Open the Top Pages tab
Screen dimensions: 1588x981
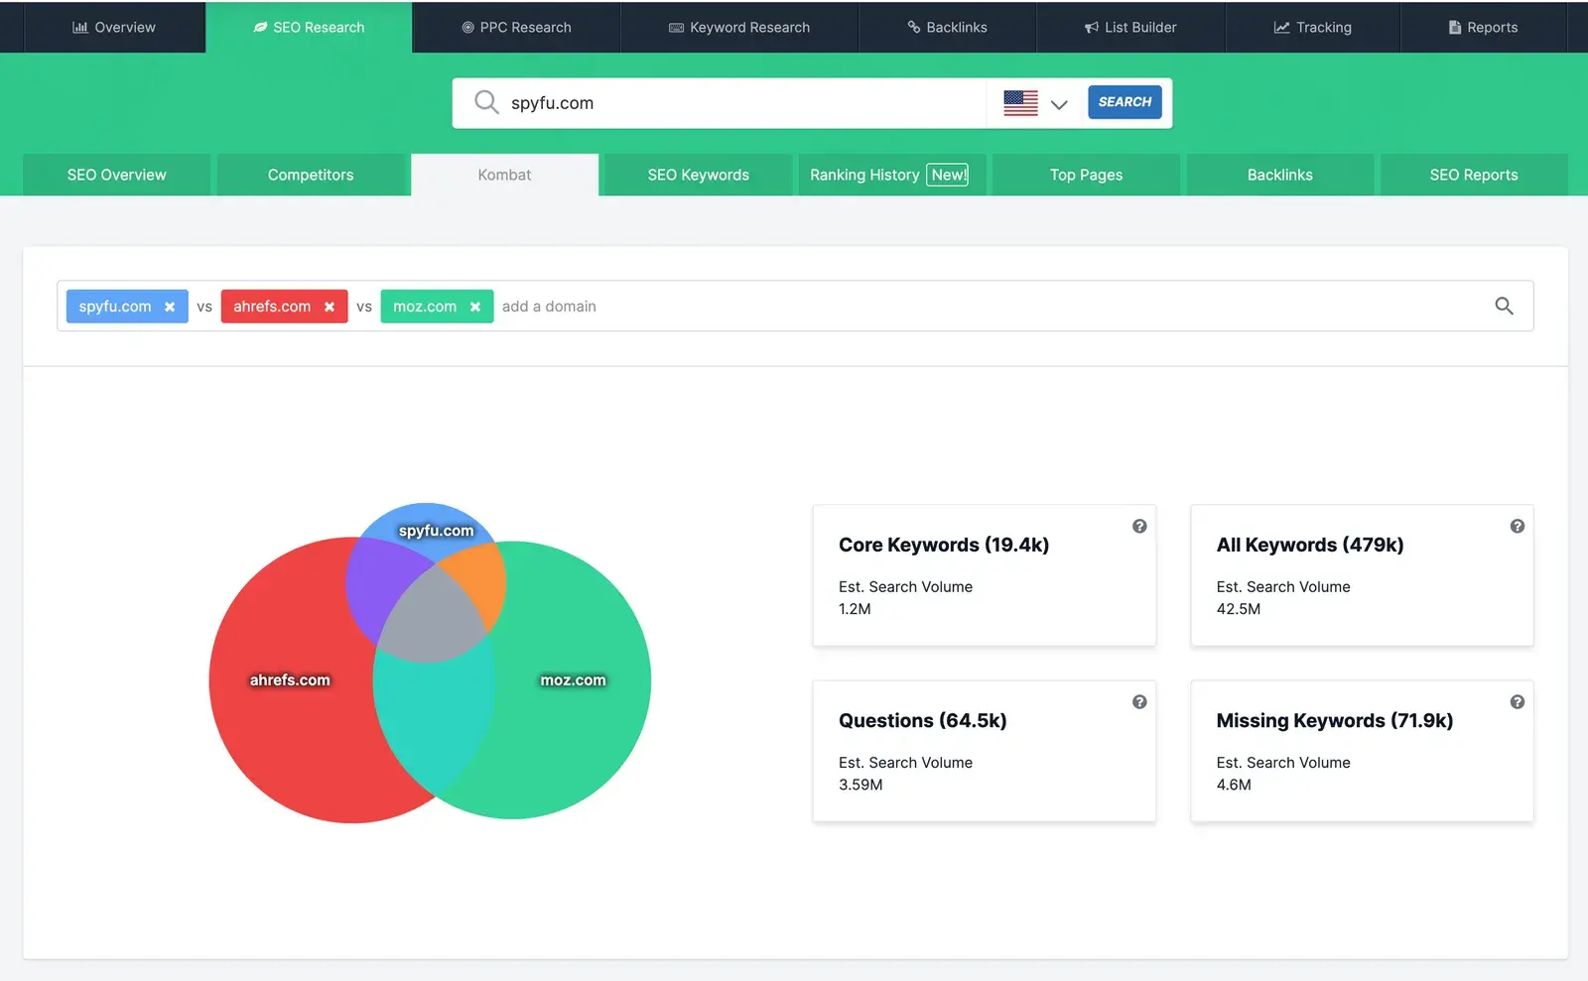[x=1086, y=175]
